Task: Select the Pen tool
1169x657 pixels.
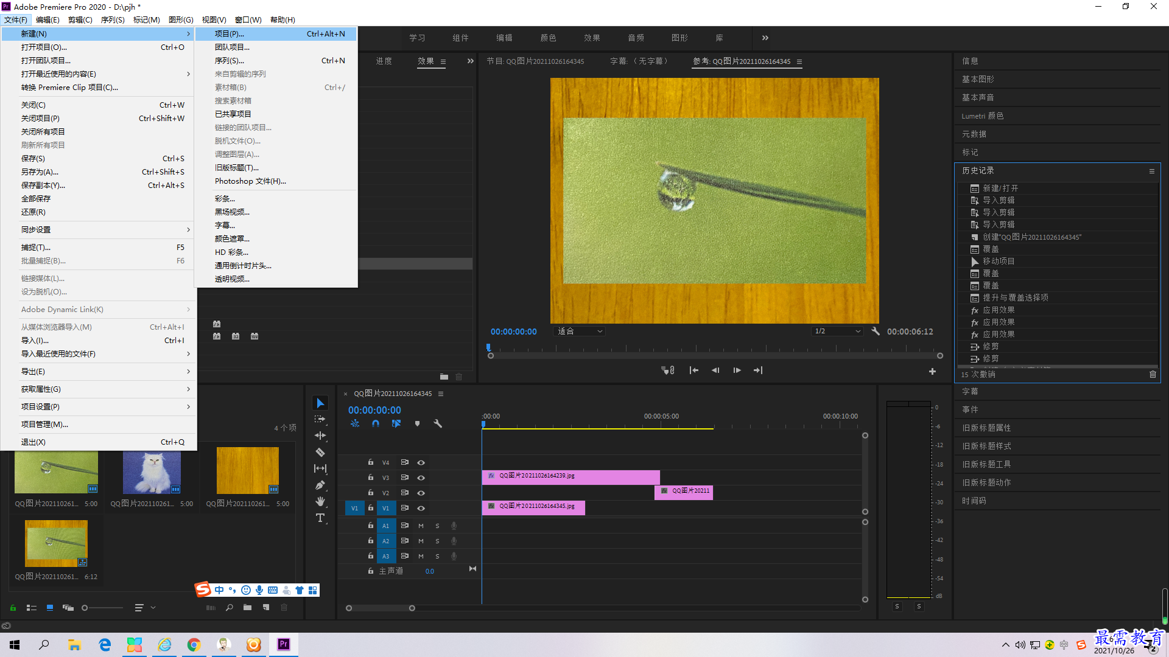Action: pyautogui.click(x=320, y=485)
